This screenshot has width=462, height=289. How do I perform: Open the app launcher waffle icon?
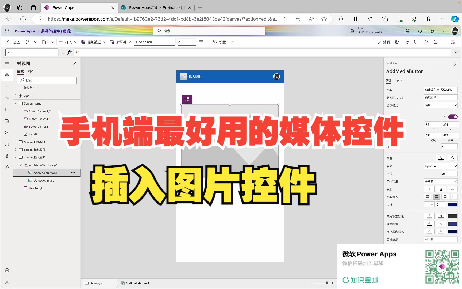7,31
